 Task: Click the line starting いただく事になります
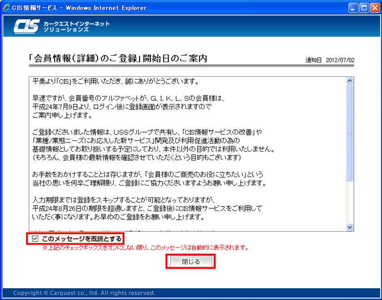tap(118, 217)
